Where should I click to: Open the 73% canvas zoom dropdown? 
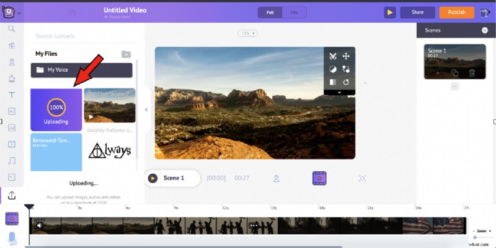(x=247, y=33)
